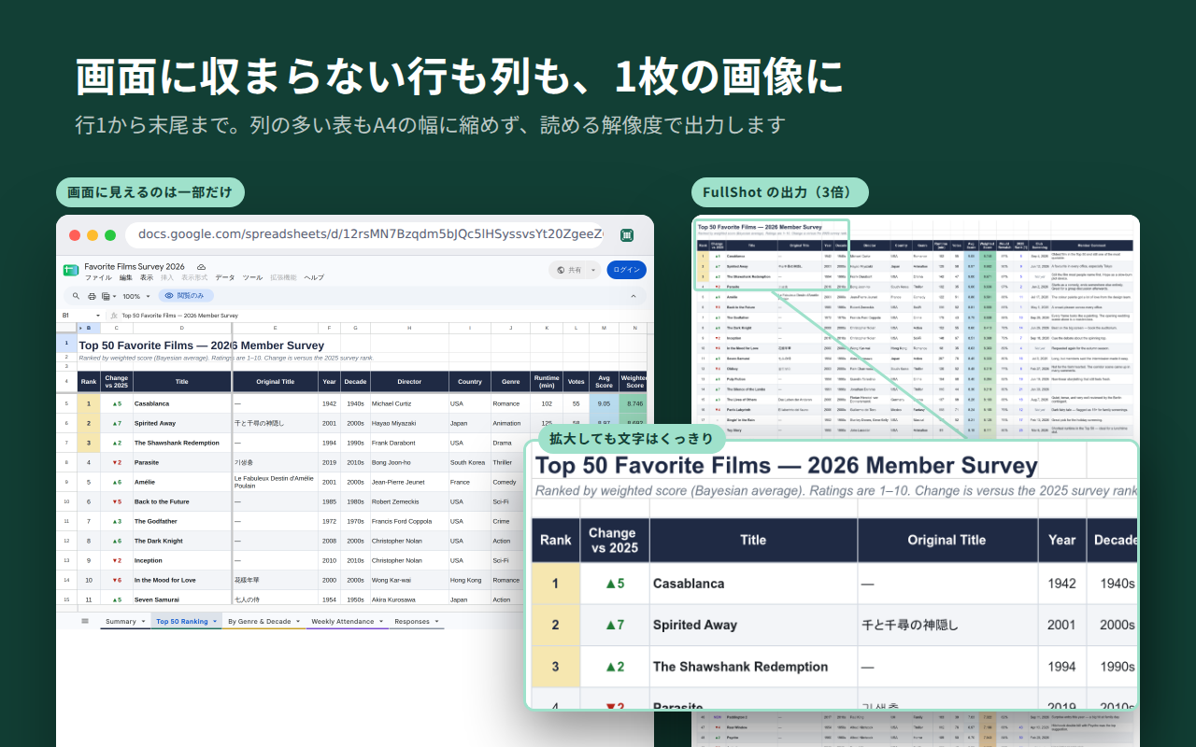Select the Le Fabuleux Destin d'Amélie Poulain cell
Image resolution: width=1196 pixels, height=747 pixels.
[275, 482]
